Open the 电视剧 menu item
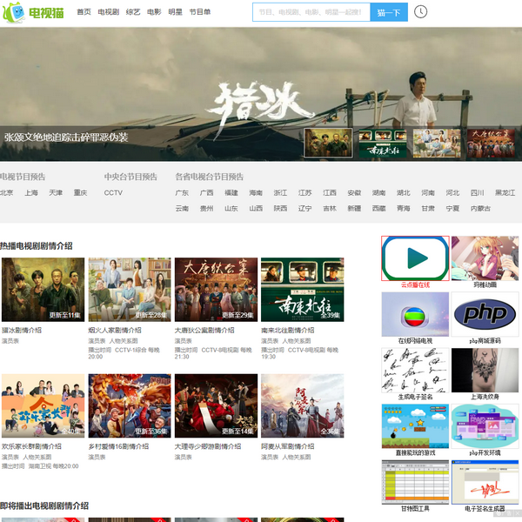 [109, 12]
